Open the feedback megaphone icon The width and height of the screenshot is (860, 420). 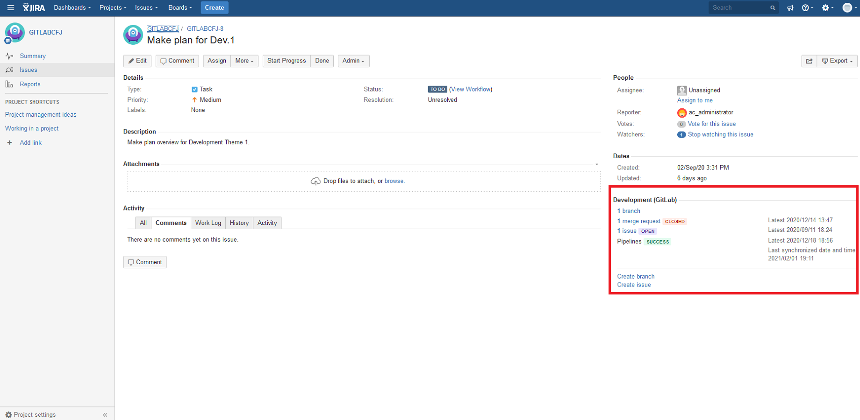pyautogui.click(x=790, y=8)
